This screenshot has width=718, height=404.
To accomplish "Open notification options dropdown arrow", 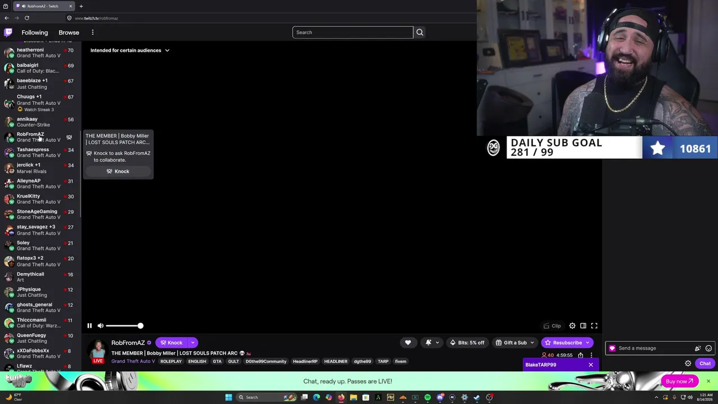I will pyautogui.click(x=438, y=343).
